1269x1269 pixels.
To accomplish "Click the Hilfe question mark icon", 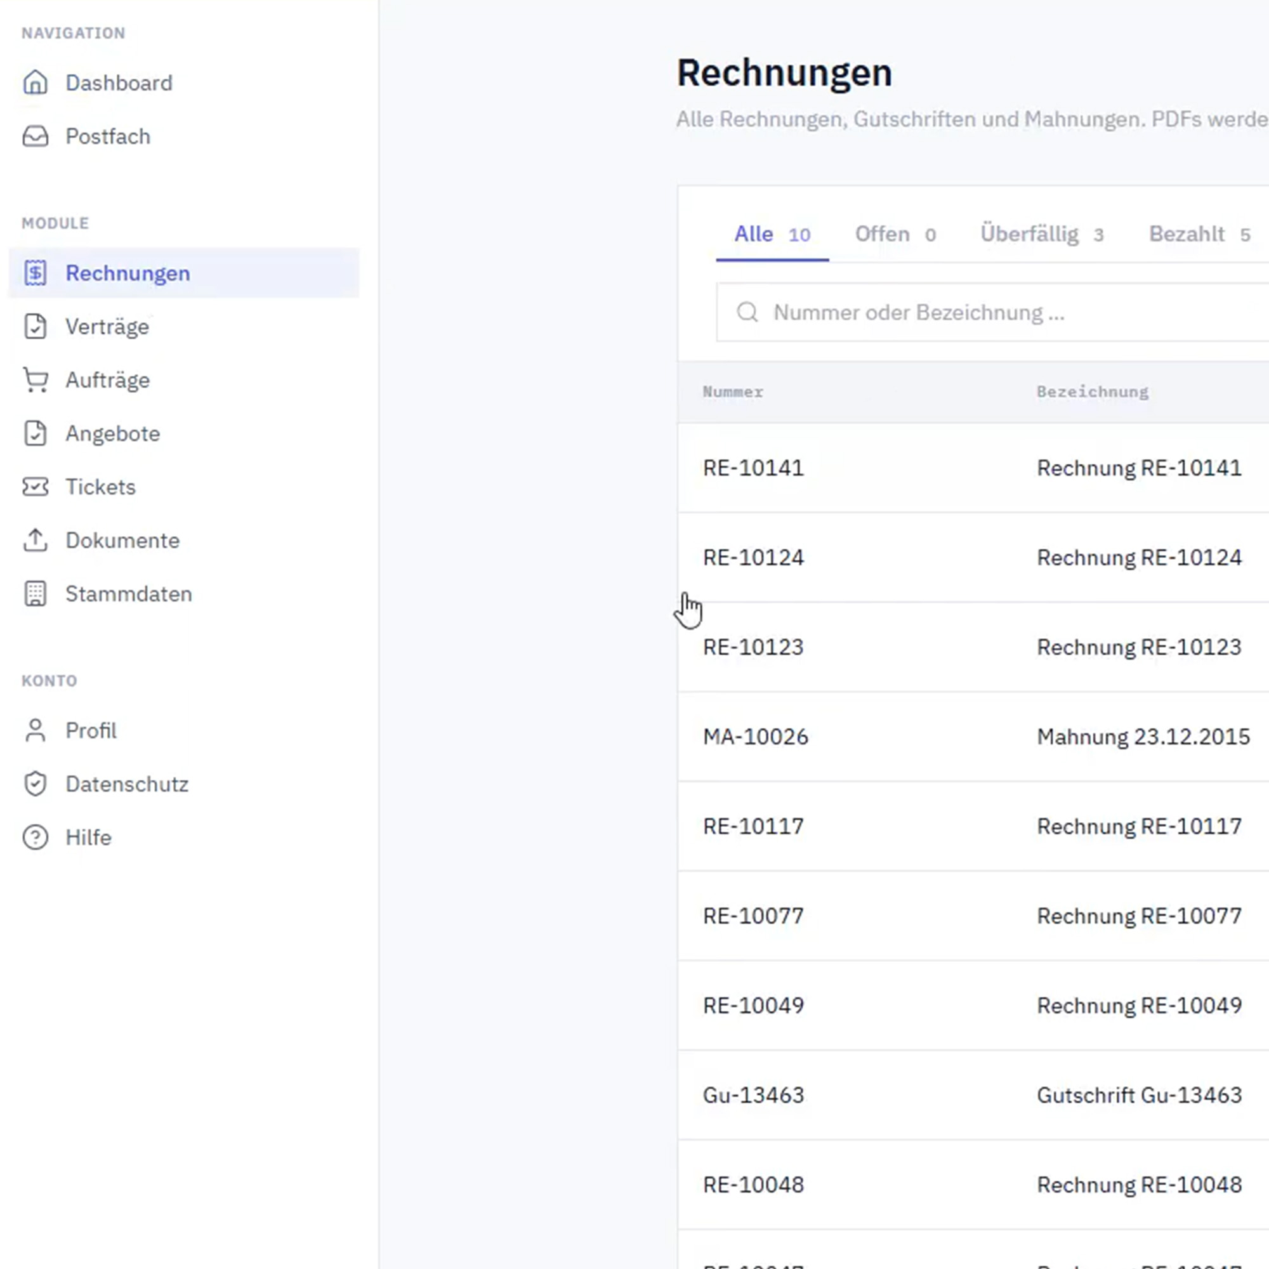I will tap(36, 838).
